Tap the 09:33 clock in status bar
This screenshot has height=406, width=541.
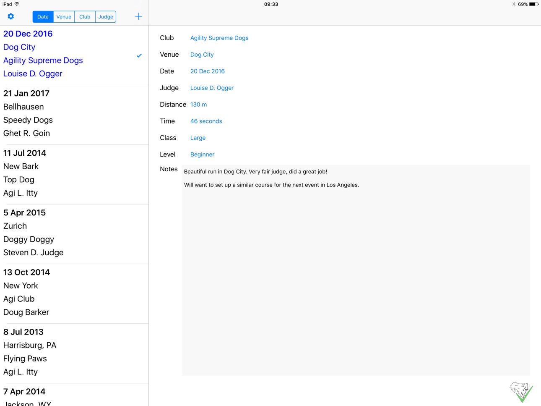[271, 4]
